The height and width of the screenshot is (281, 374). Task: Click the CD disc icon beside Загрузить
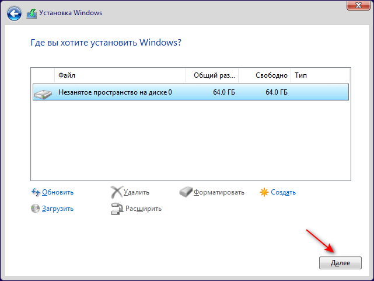36,209
